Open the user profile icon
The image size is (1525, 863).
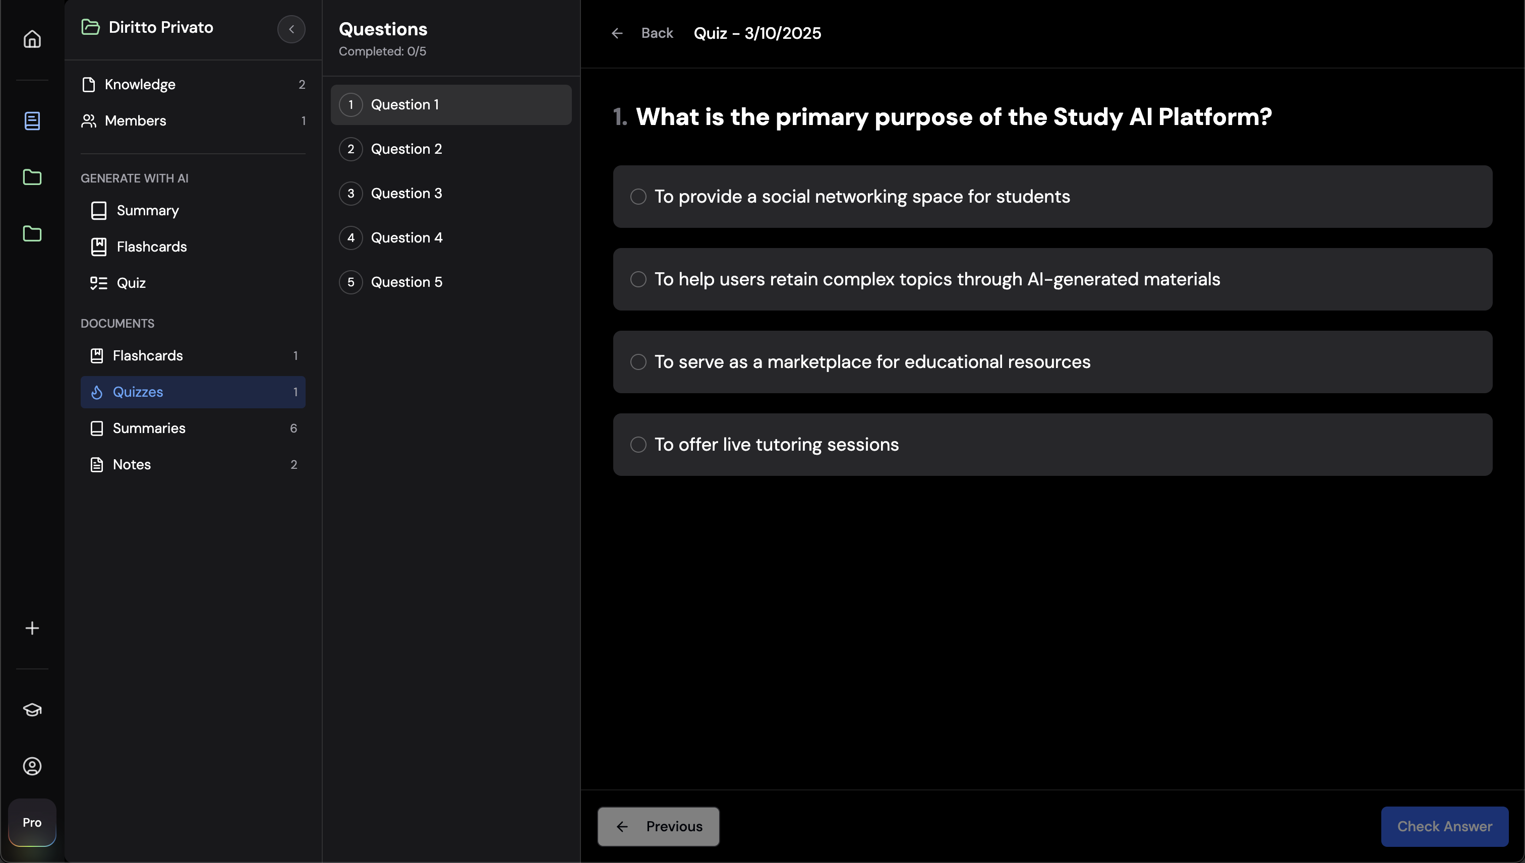[32, 766]
